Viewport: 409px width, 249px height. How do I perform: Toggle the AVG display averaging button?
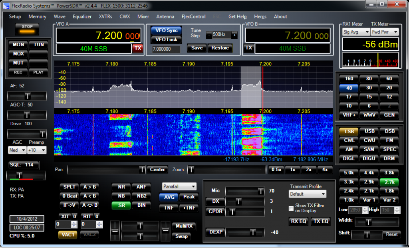tap(169, 197)
